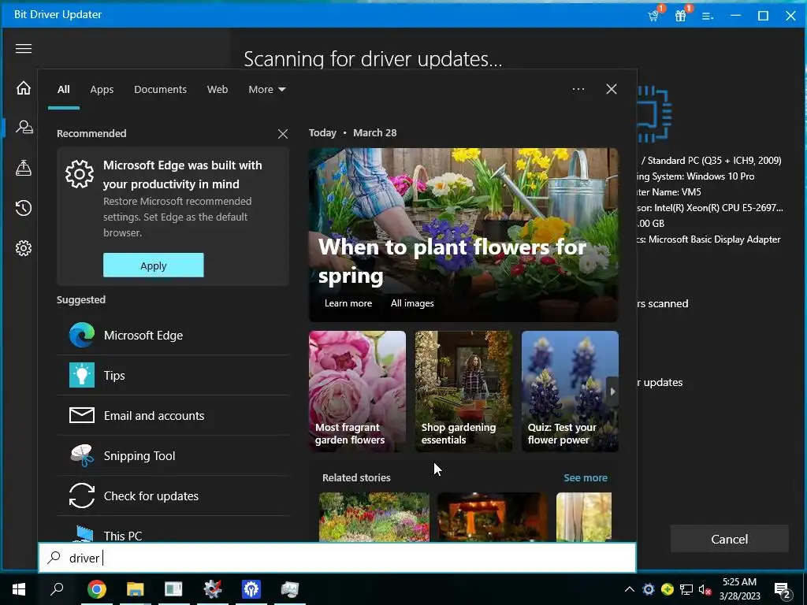Open backup icon in Bit Driver Updater sidebar
Viewport: 807px width, 605px height.
coord(24,168)
